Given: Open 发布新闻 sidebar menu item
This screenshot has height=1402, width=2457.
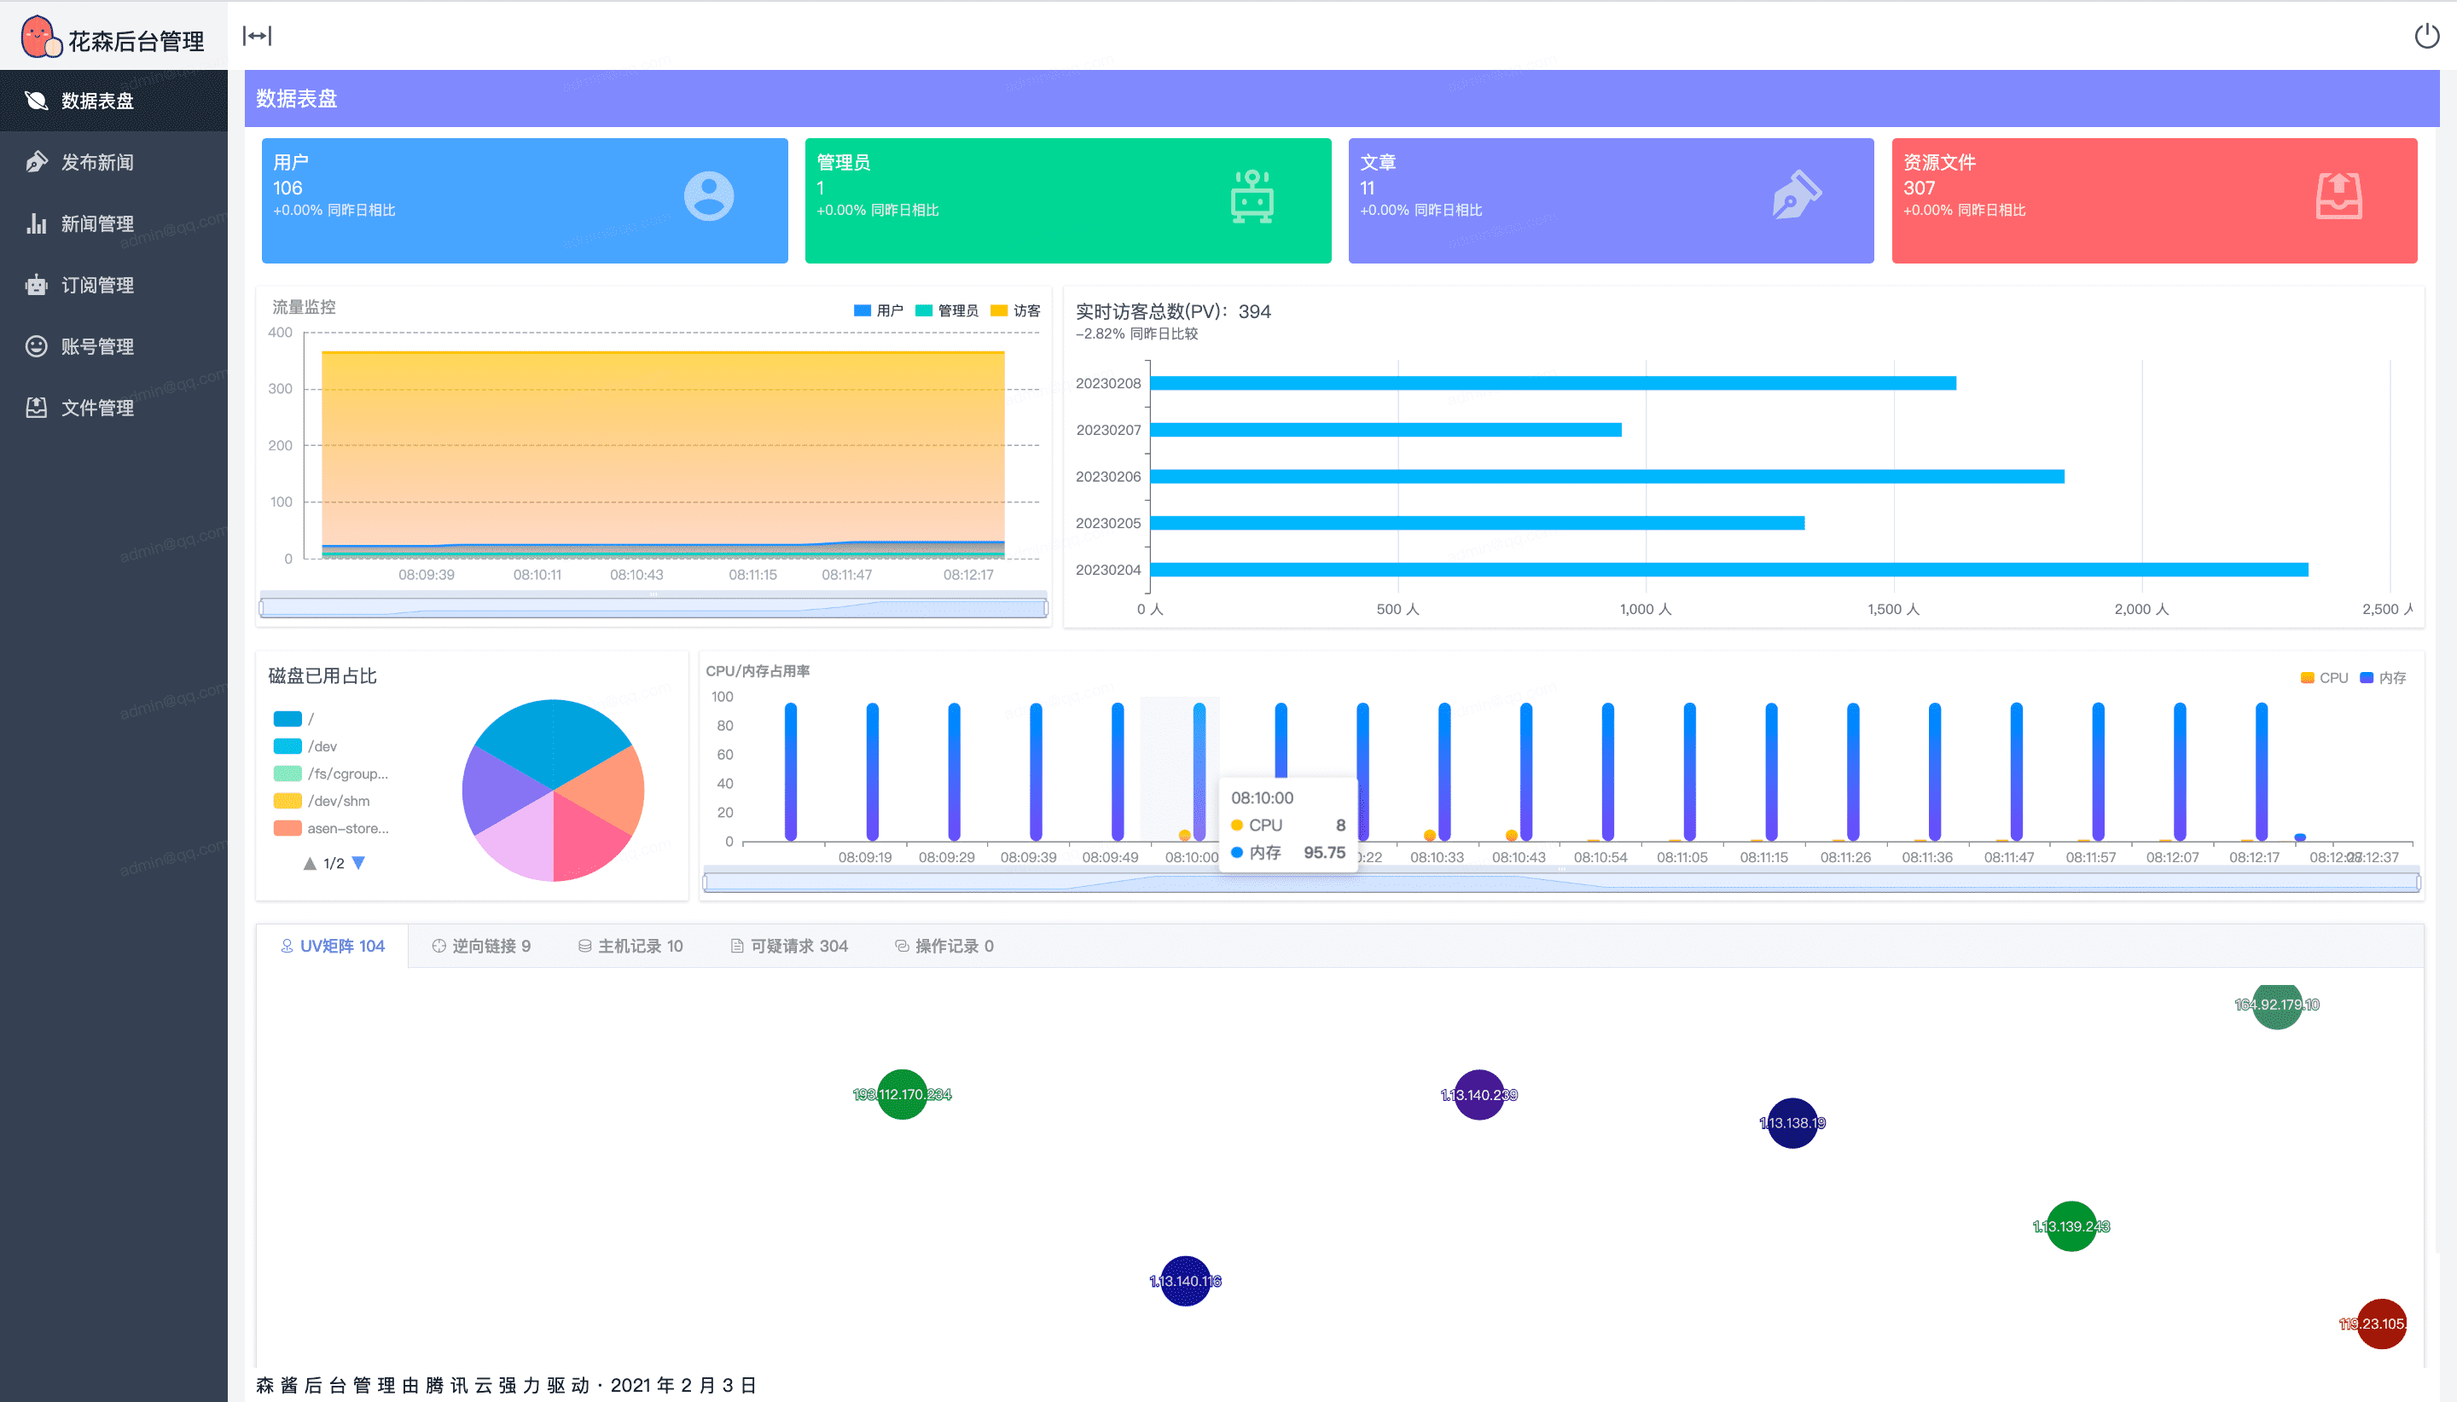Looking at the screenshot, I should point(113,162).
